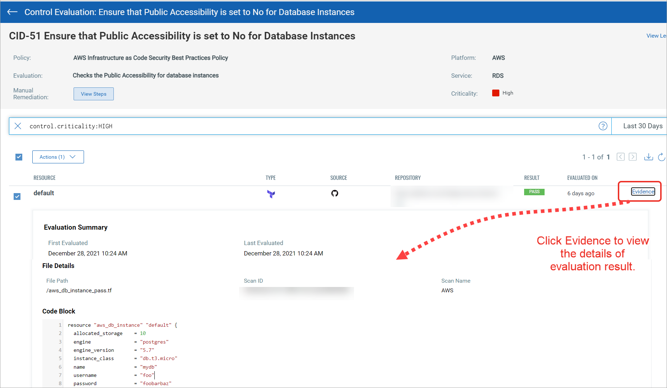Open search help question mark icon
The width and height of the screenshot is (667, 388).
coord(603,126)
